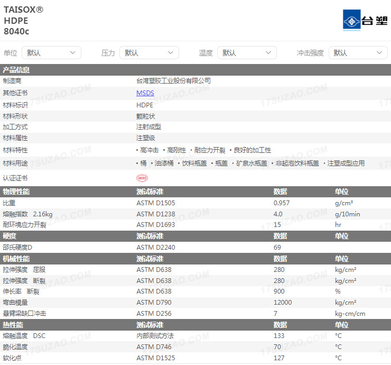Open the 温度 temperature dropdown

247,53
